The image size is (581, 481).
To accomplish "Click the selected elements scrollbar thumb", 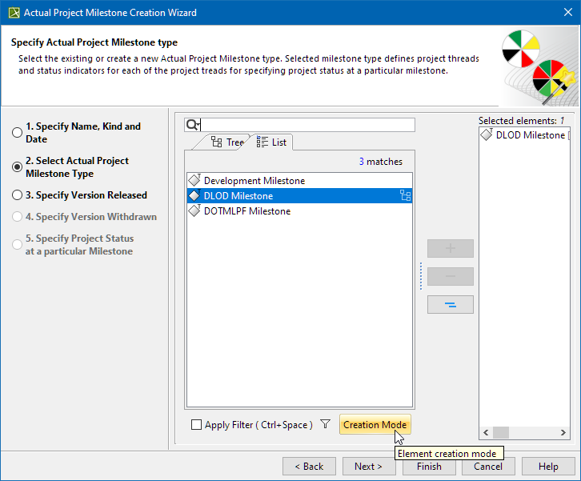I will pos(501,432).
